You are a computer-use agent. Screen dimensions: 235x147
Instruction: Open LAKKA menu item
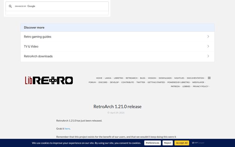click(108, 78)
